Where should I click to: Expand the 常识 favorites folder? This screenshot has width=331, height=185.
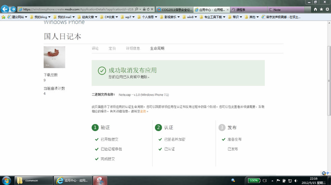[x=235, y=17]
